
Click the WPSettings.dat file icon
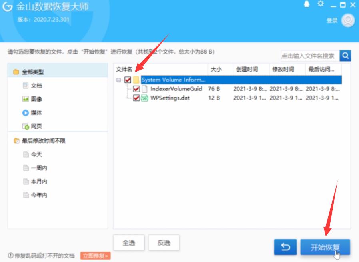click(144, 98)
